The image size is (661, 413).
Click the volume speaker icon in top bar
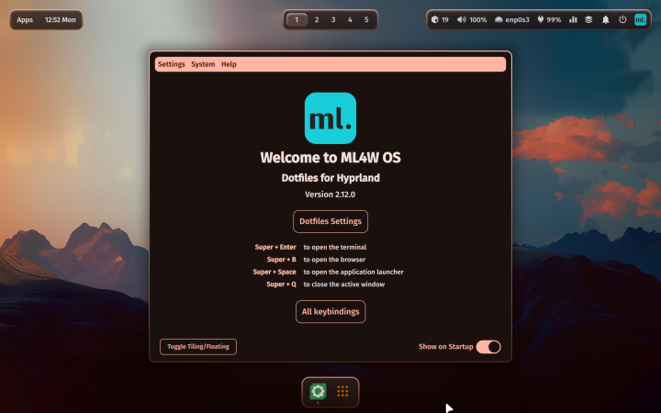[x=462, y=20]
